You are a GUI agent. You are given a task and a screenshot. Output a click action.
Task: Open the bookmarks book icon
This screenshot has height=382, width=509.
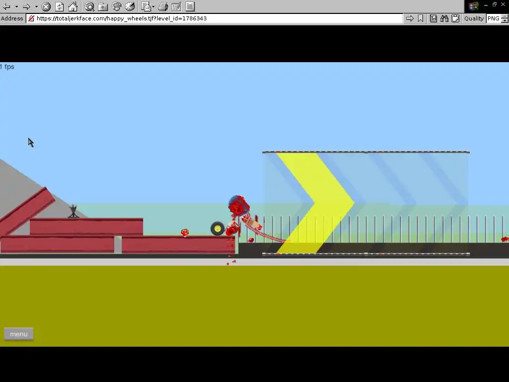[x=433, y=18]
